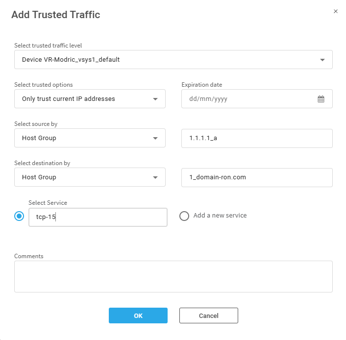Confirm with the OK button

(x=138, y=316)
